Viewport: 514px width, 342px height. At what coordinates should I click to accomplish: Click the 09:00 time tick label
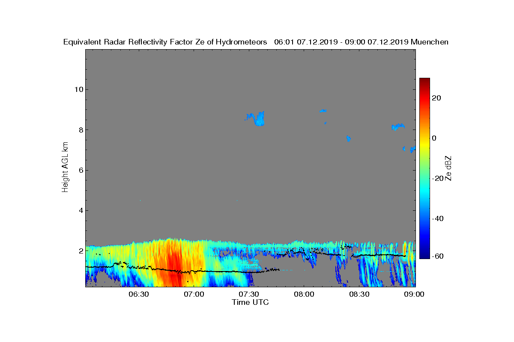point(414,295)
